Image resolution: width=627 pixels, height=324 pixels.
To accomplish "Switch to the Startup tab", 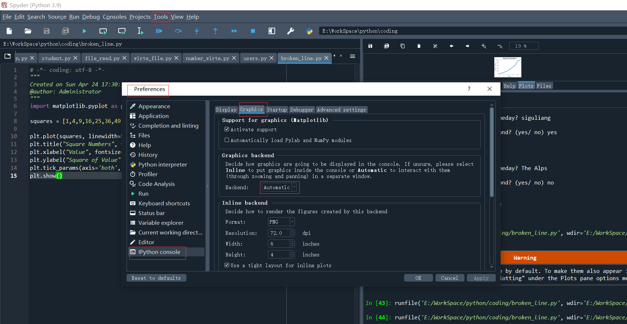I will coord(277,110).
